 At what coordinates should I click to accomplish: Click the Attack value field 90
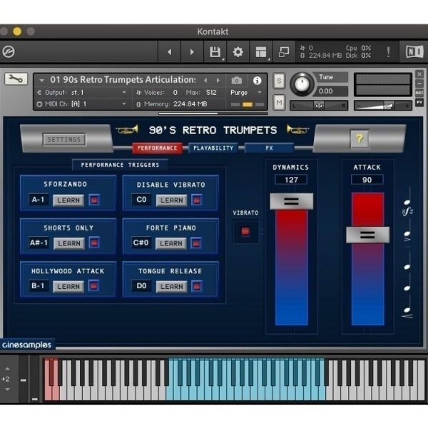point(367,180)
